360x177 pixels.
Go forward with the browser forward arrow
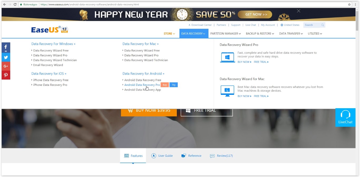10,4
